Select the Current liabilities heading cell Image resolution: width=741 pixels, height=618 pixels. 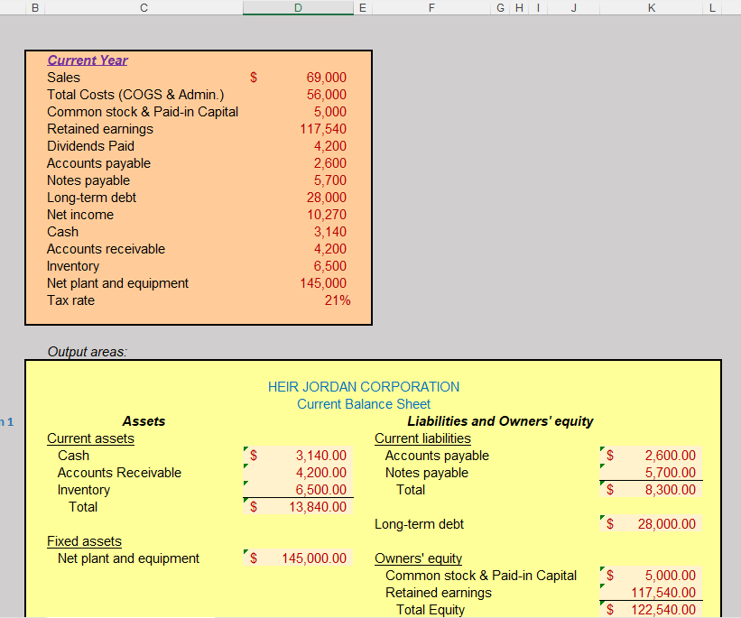click(422, 438)
